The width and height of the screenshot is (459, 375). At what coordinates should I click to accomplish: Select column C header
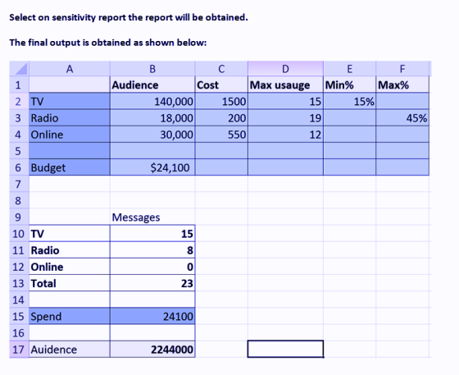pyautogui.click(x=221, y=69)
